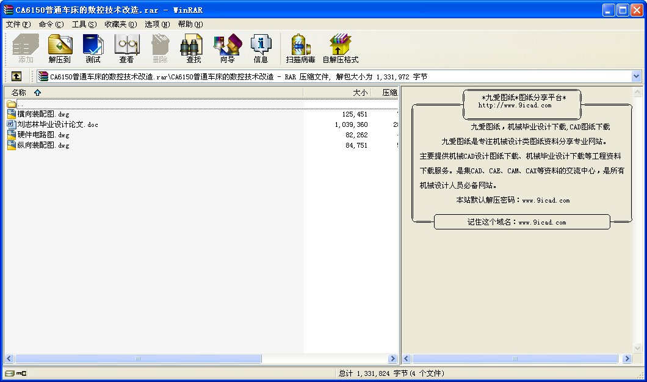Start Virus Scan (扫描病毒)
The image size is (647, 382).
click(x=301, y=48)
